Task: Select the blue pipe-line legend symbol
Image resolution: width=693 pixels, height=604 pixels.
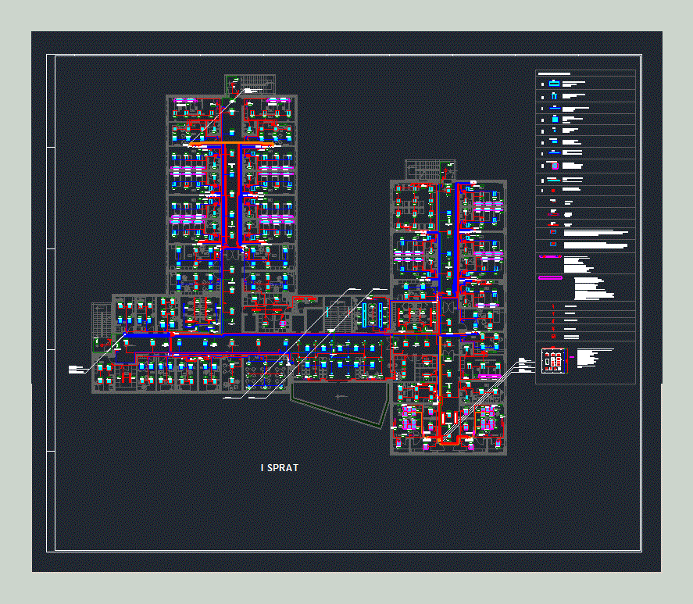Action: point(555,107)
